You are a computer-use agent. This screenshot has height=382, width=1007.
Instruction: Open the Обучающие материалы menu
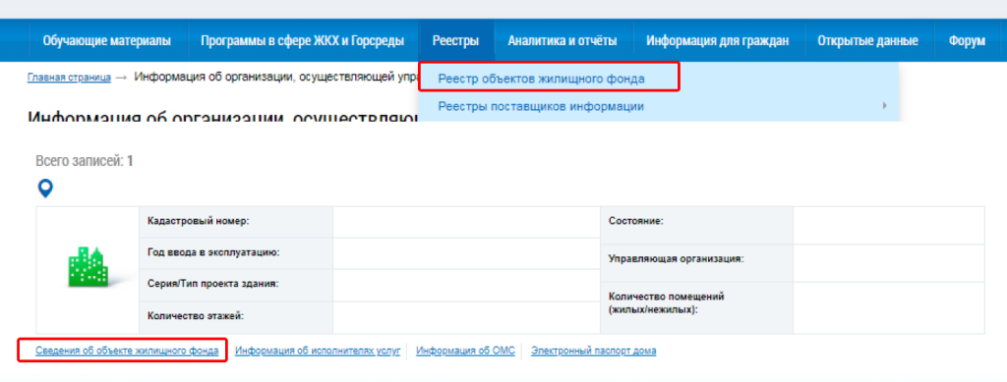click(107, 41)
